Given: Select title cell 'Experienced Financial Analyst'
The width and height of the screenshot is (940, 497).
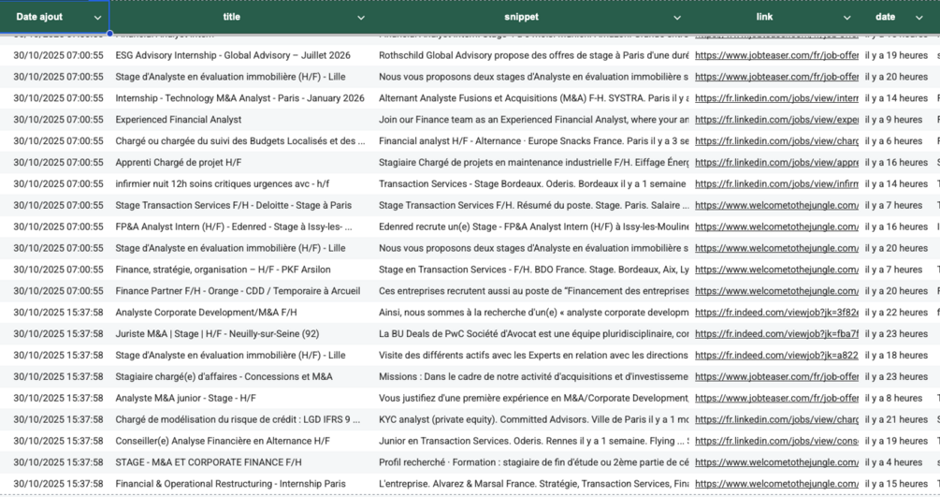Looking at the screenshot, I should [x=178, y=120].
